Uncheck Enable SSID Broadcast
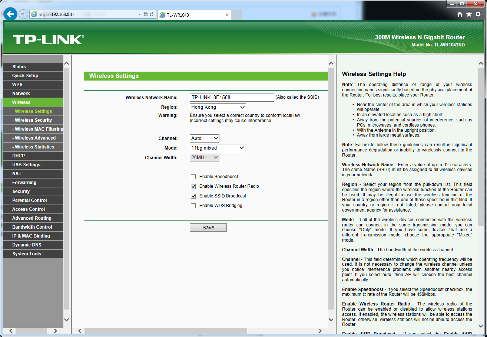487x337 pixels. (193, 196)
